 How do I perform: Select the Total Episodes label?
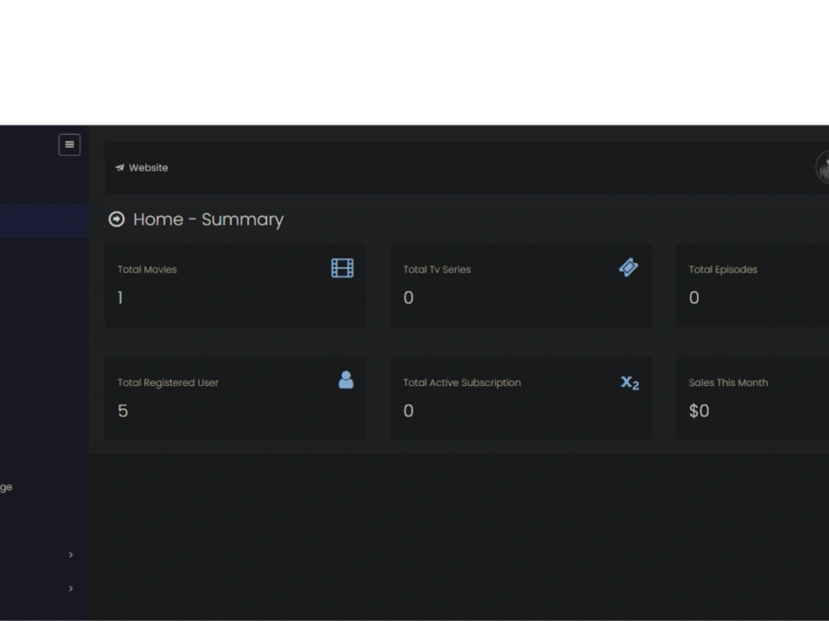723,269
